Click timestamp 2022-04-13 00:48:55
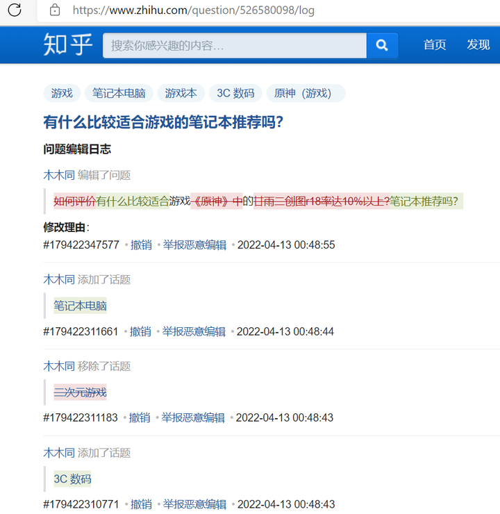This screenshot has width=500, height=514. click(x=286, y=245)
